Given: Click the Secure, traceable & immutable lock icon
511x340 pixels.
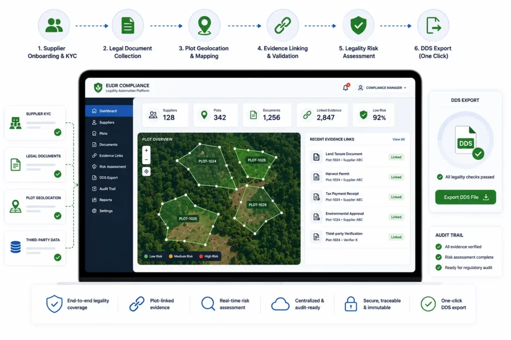Looking at the screenshot, I should (x=351, y=304).
